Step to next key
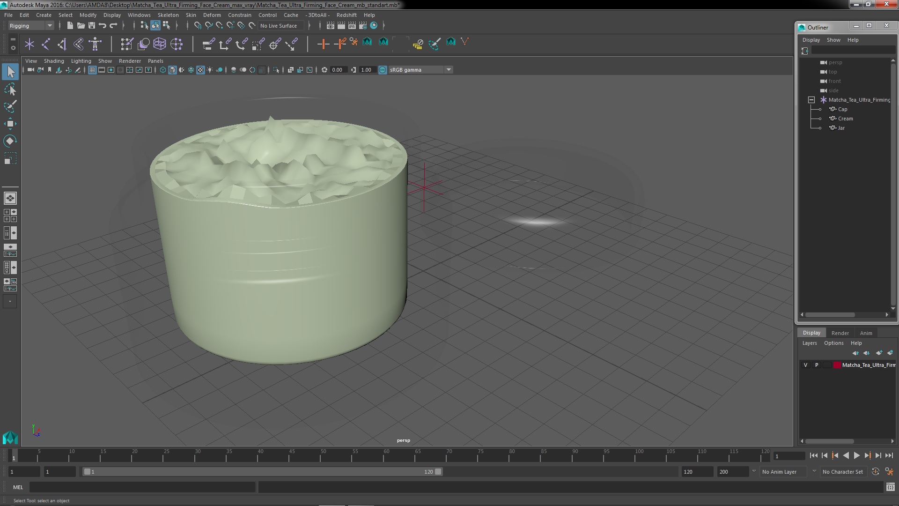 (867, 455)
